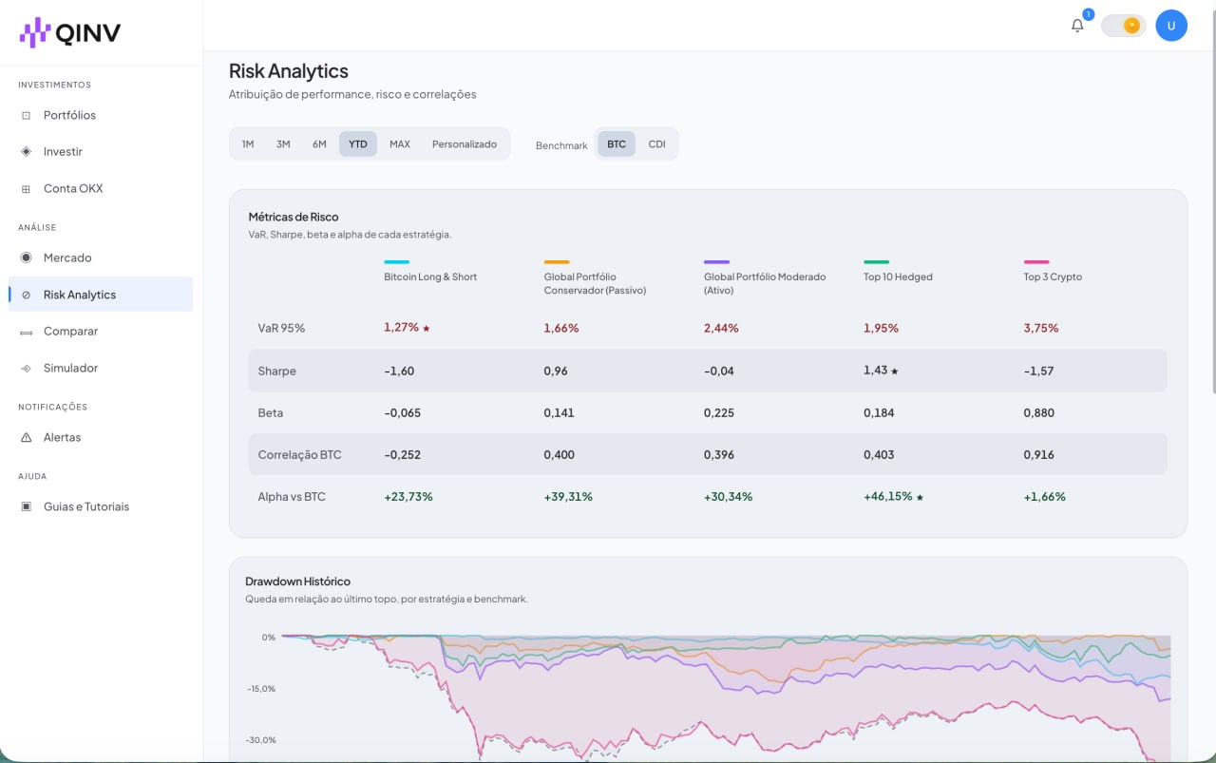Click the Risk Analytics sidebar icon
Viewport: 1216px width, 763px height.
coord(26,295)
